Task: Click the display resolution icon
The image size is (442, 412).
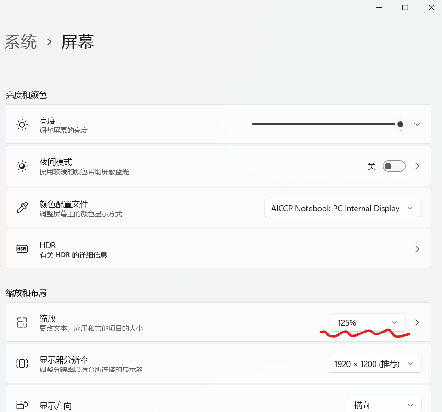Action: coord(22,363)
